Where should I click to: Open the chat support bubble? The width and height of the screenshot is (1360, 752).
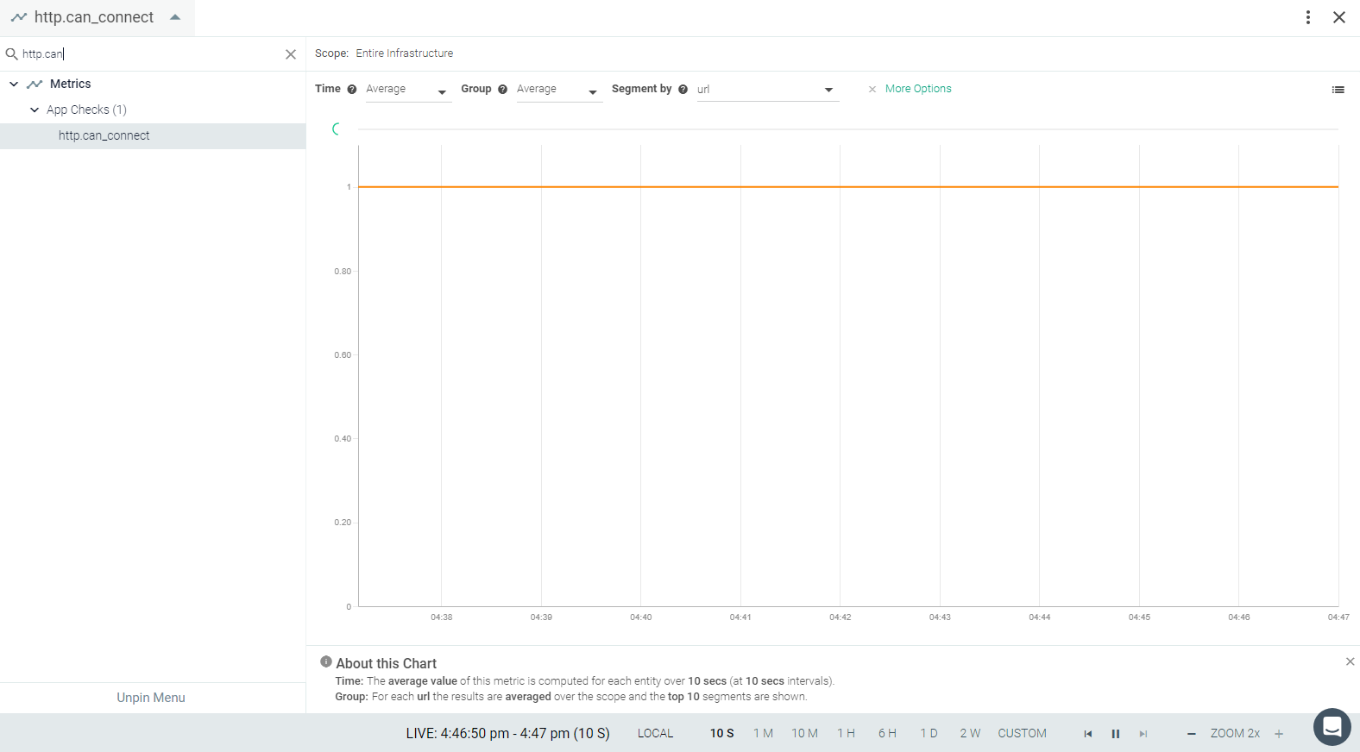[1332, 727]
